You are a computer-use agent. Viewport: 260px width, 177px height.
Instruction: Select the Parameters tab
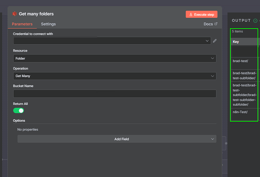22,24
